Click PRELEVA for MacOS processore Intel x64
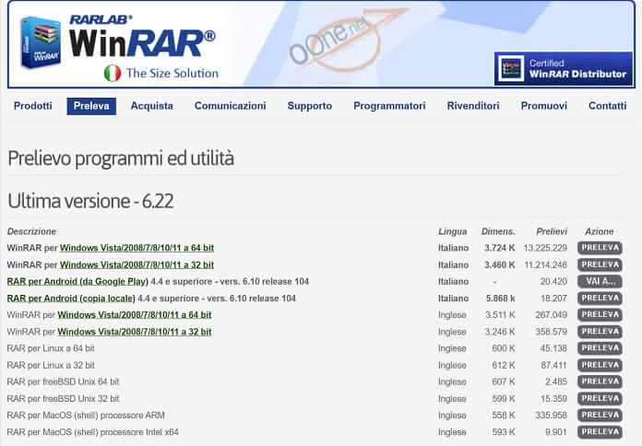The width and height of the screenshot is (642, 446). click(x=600, y=431)
